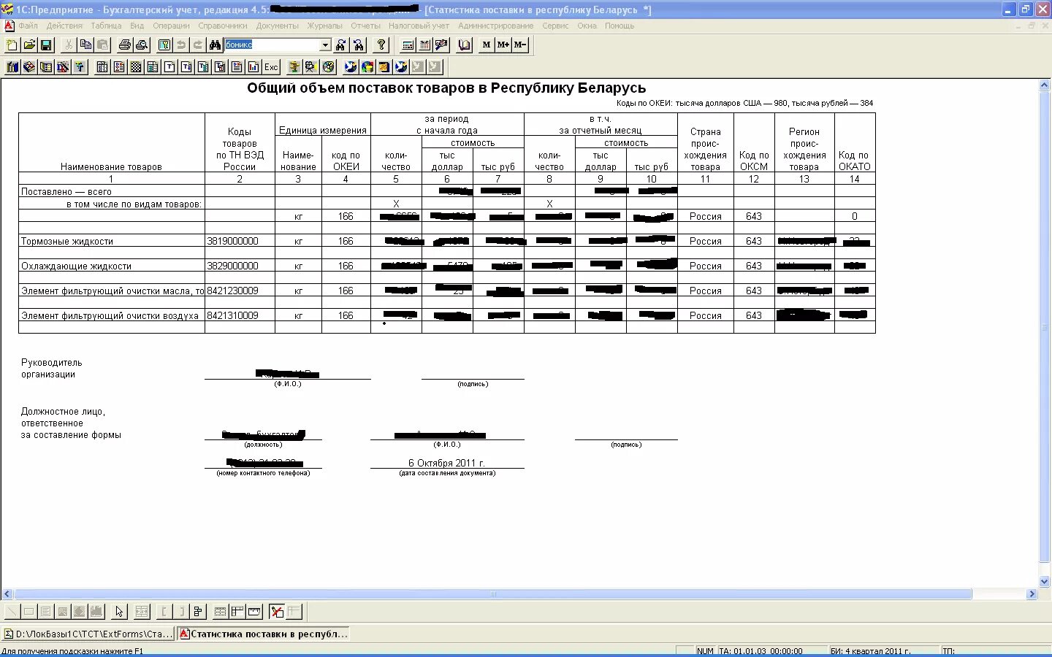Click the M memory button
Screen dimensions: 1052x657
487,45
